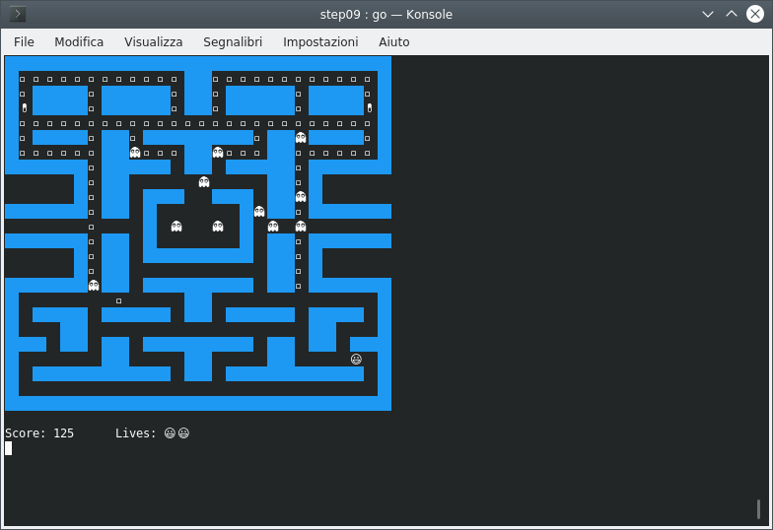The width and height of the screenshot is (773, 530).
Task: Open the Modifica menu
Action: 79,41
